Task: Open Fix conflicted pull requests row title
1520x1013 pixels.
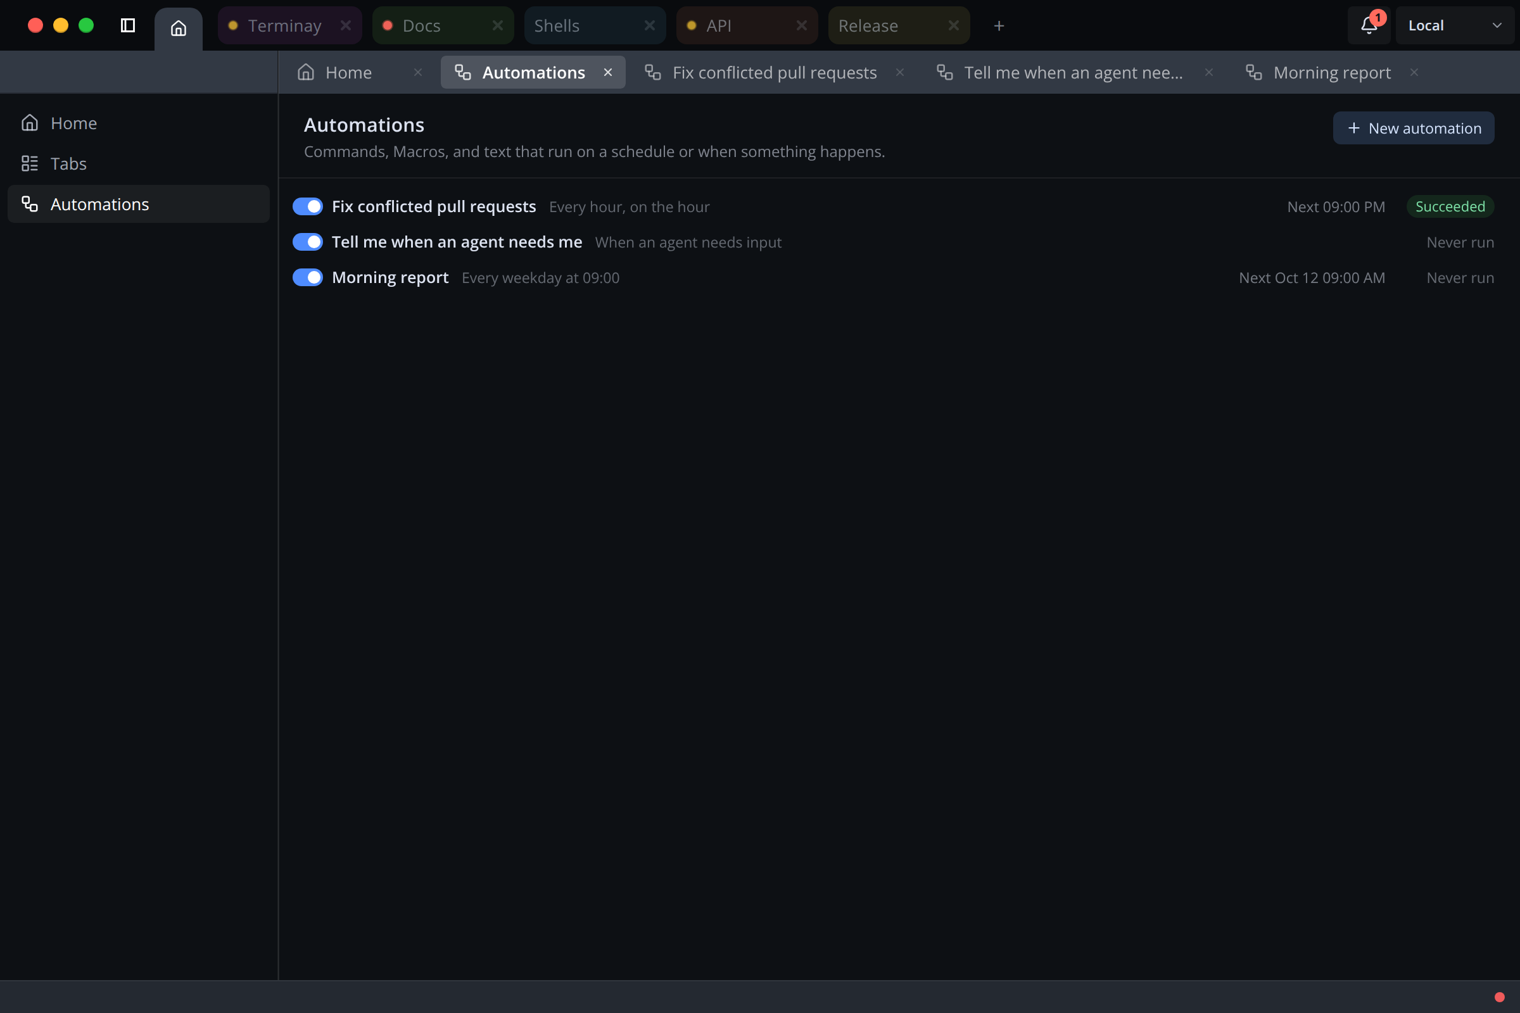Action: (x=434, y=207)
